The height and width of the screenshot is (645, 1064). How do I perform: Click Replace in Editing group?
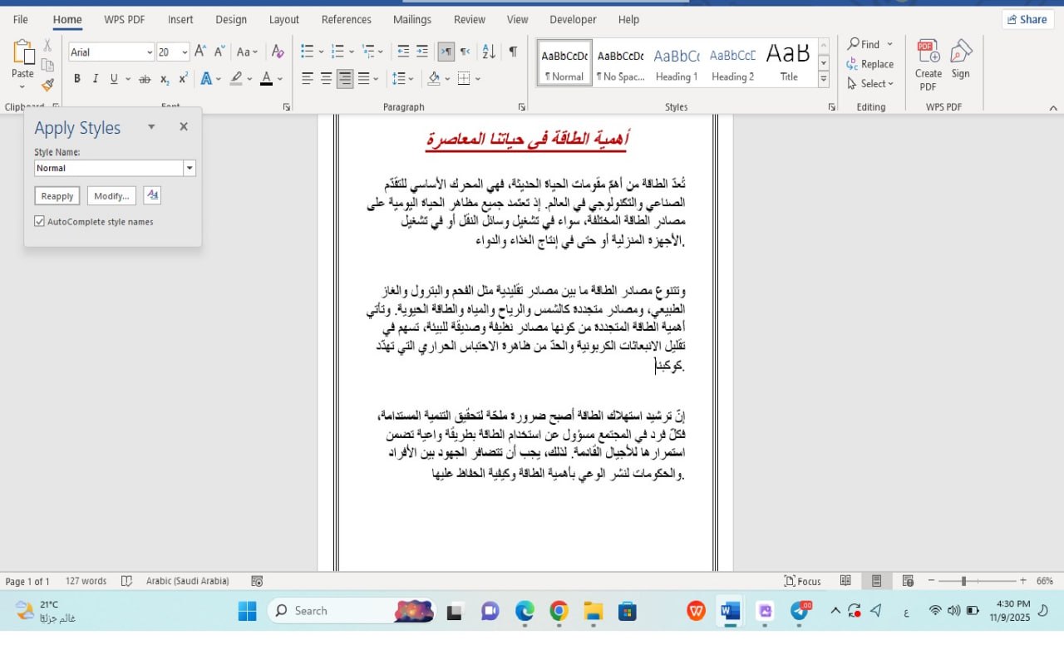tap(870, 64)
